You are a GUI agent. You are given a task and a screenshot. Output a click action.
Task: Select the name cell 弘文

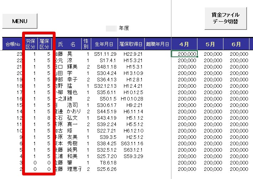[x=72, y=118]
